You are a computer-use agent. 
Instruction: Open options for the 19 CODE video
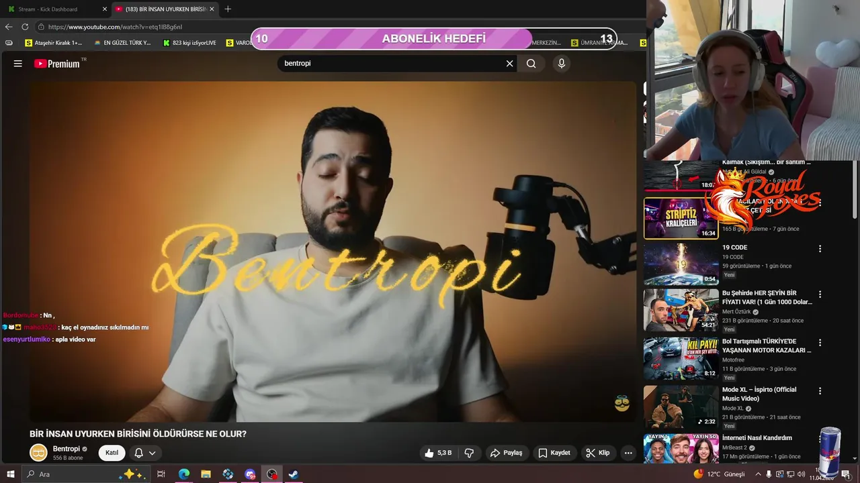tap(820, 248)
